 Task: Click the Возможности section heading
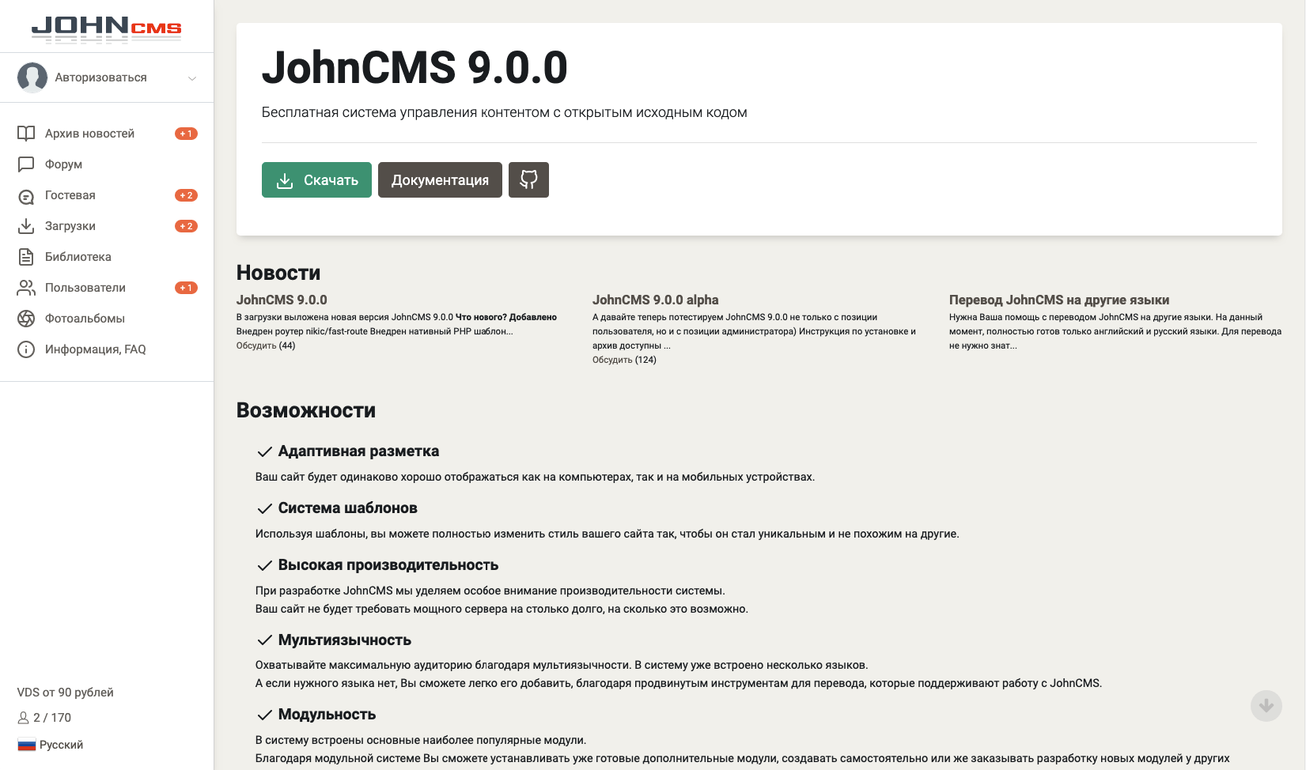tap(306, 410)
